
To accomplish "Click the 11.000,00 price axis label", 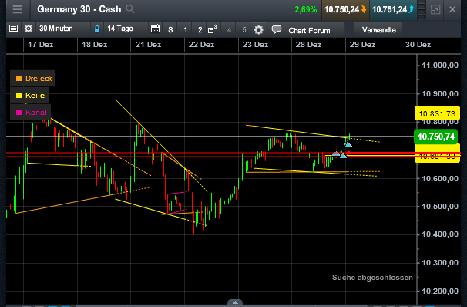I will click(x=440, y=66).
